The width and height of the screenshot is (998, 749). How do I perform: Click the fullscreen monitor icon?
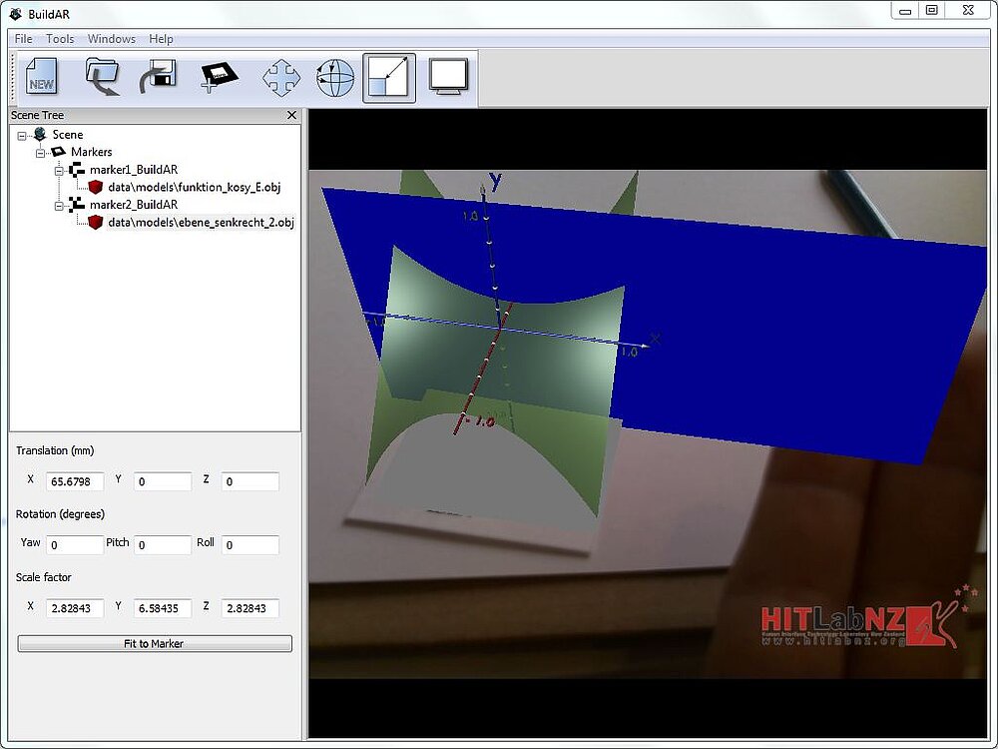(x=449, y=78)
